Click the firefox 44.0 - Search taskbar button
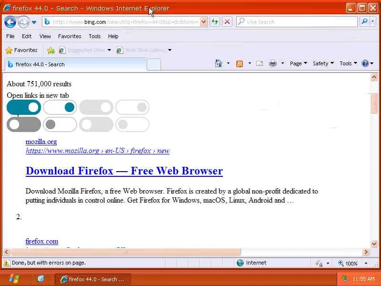The height and width of the screenshot is (286, 381). click(93, 279)
